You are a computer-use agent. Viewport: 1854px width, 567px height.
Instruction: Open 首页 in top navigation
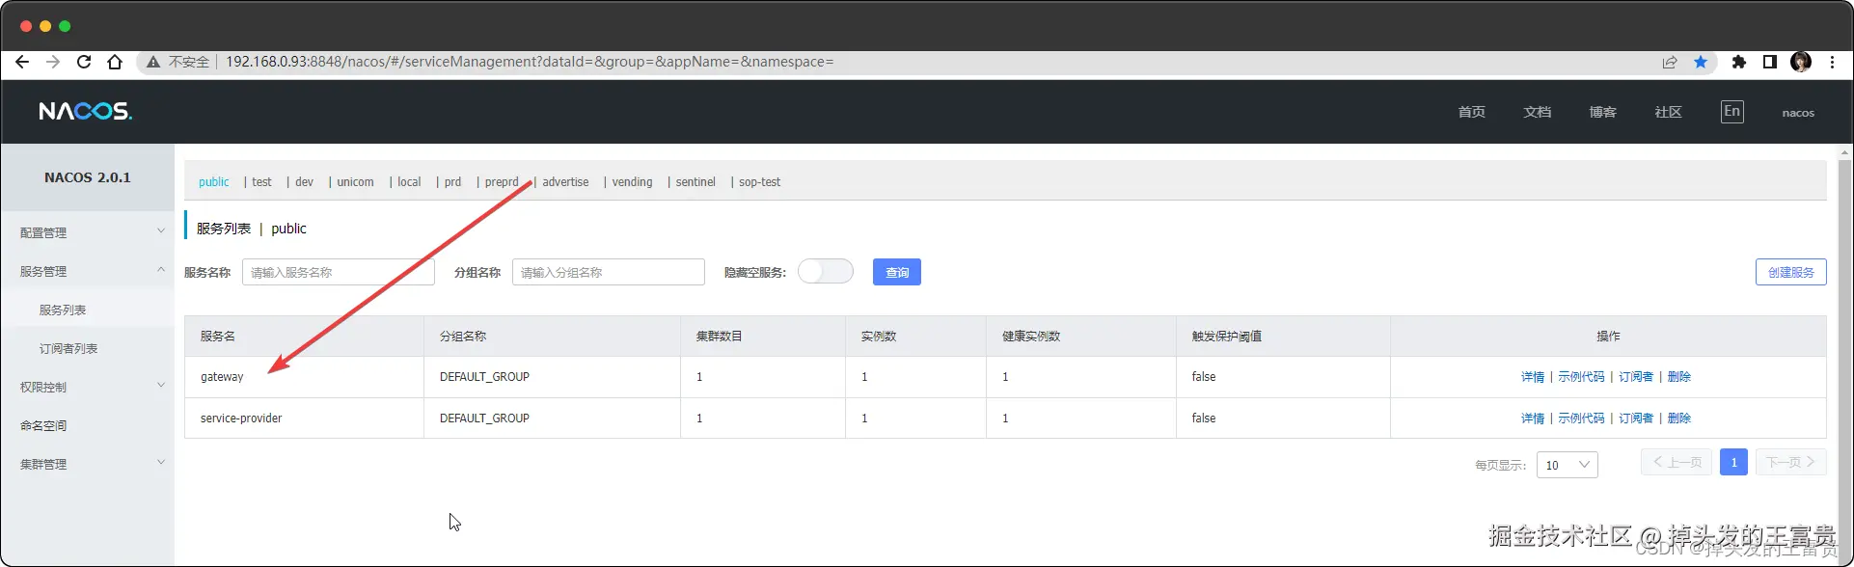1471,112
